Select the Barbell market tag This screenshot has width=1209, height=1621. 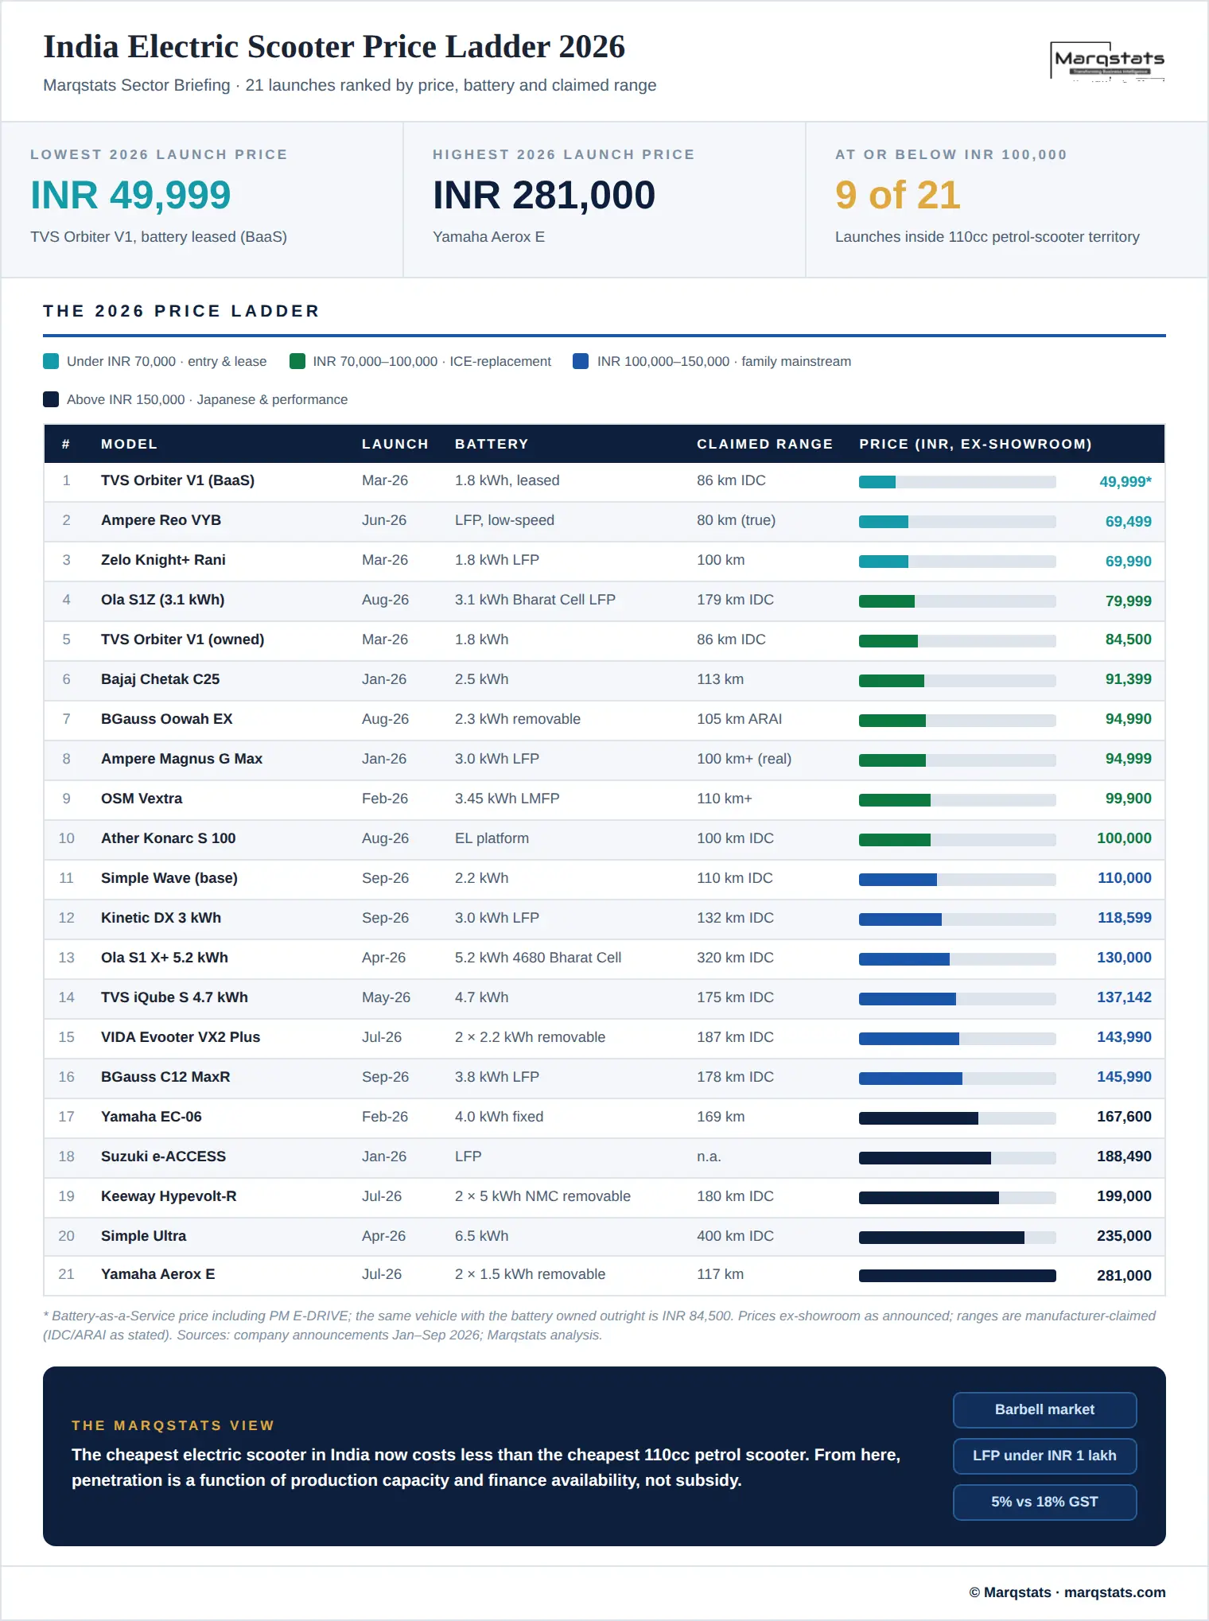(1044, 1409)
